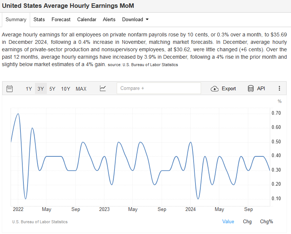The height and width of the screenshot is (234, 291).
Task: Switch to the Stats tab
Action: pyautogui.click(x=39, y=19)
